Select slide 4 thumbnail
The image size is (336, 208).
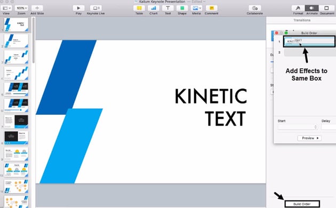[x=17, y=73]
